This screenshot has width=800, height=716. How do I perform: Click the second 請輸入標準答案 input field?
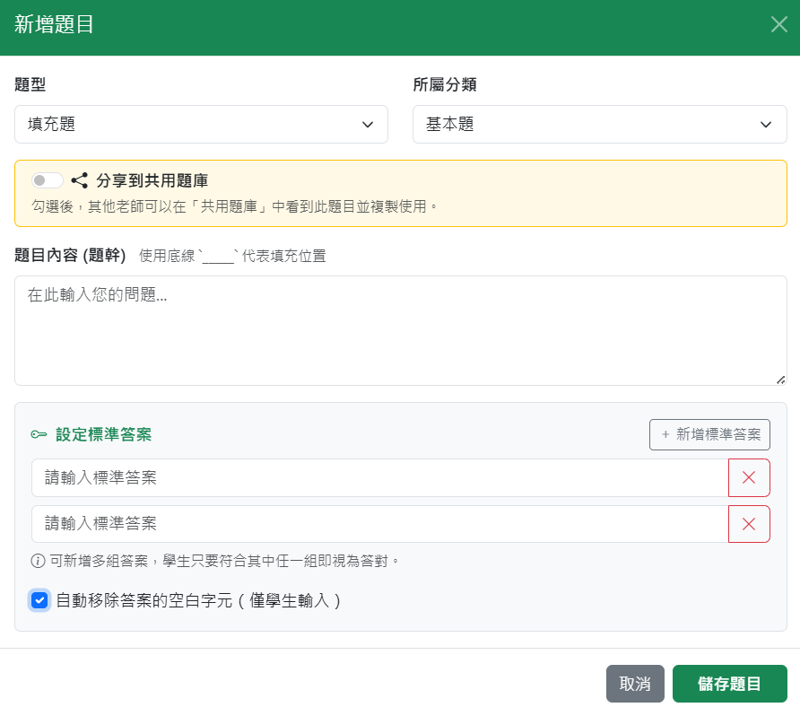pos(379,524)
